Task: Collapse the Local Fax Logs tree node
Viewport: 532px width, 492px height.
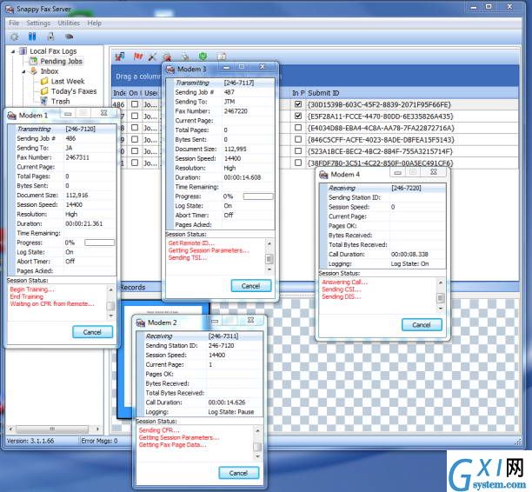Action: click(13, 51)
